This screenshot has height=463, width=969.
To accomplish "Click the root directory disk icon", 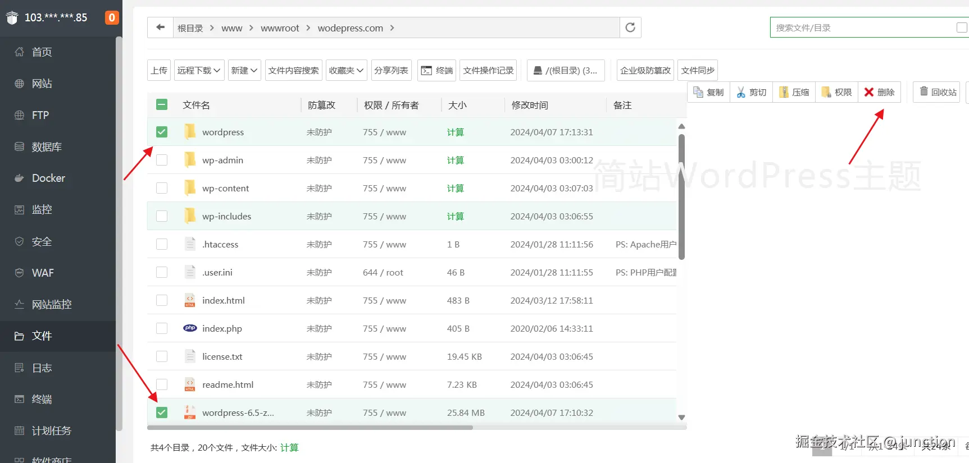I will [538, 70].
